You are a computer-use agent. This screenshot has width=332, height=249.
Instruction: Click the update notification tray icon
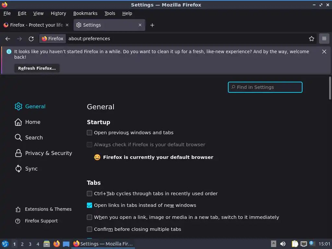click(312, 243)
